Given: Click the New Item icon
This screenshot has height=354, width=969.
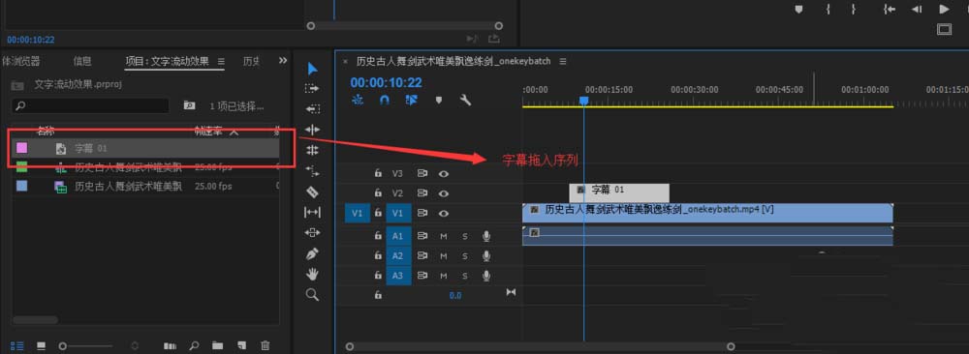Looking at the screenshot, I should (241, 346).
